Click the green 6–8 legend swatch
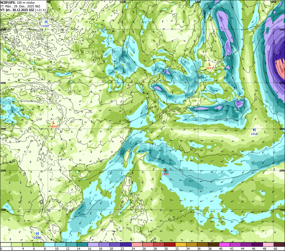 (x=38, y=244)
